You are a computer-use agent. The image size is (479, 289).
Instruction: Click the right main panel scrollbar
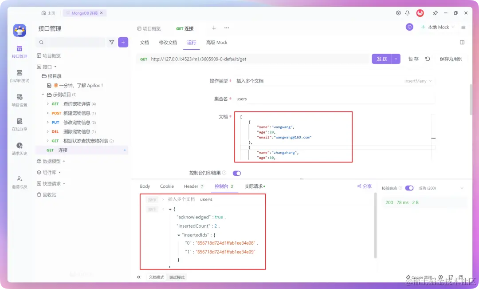coord(471,99)
